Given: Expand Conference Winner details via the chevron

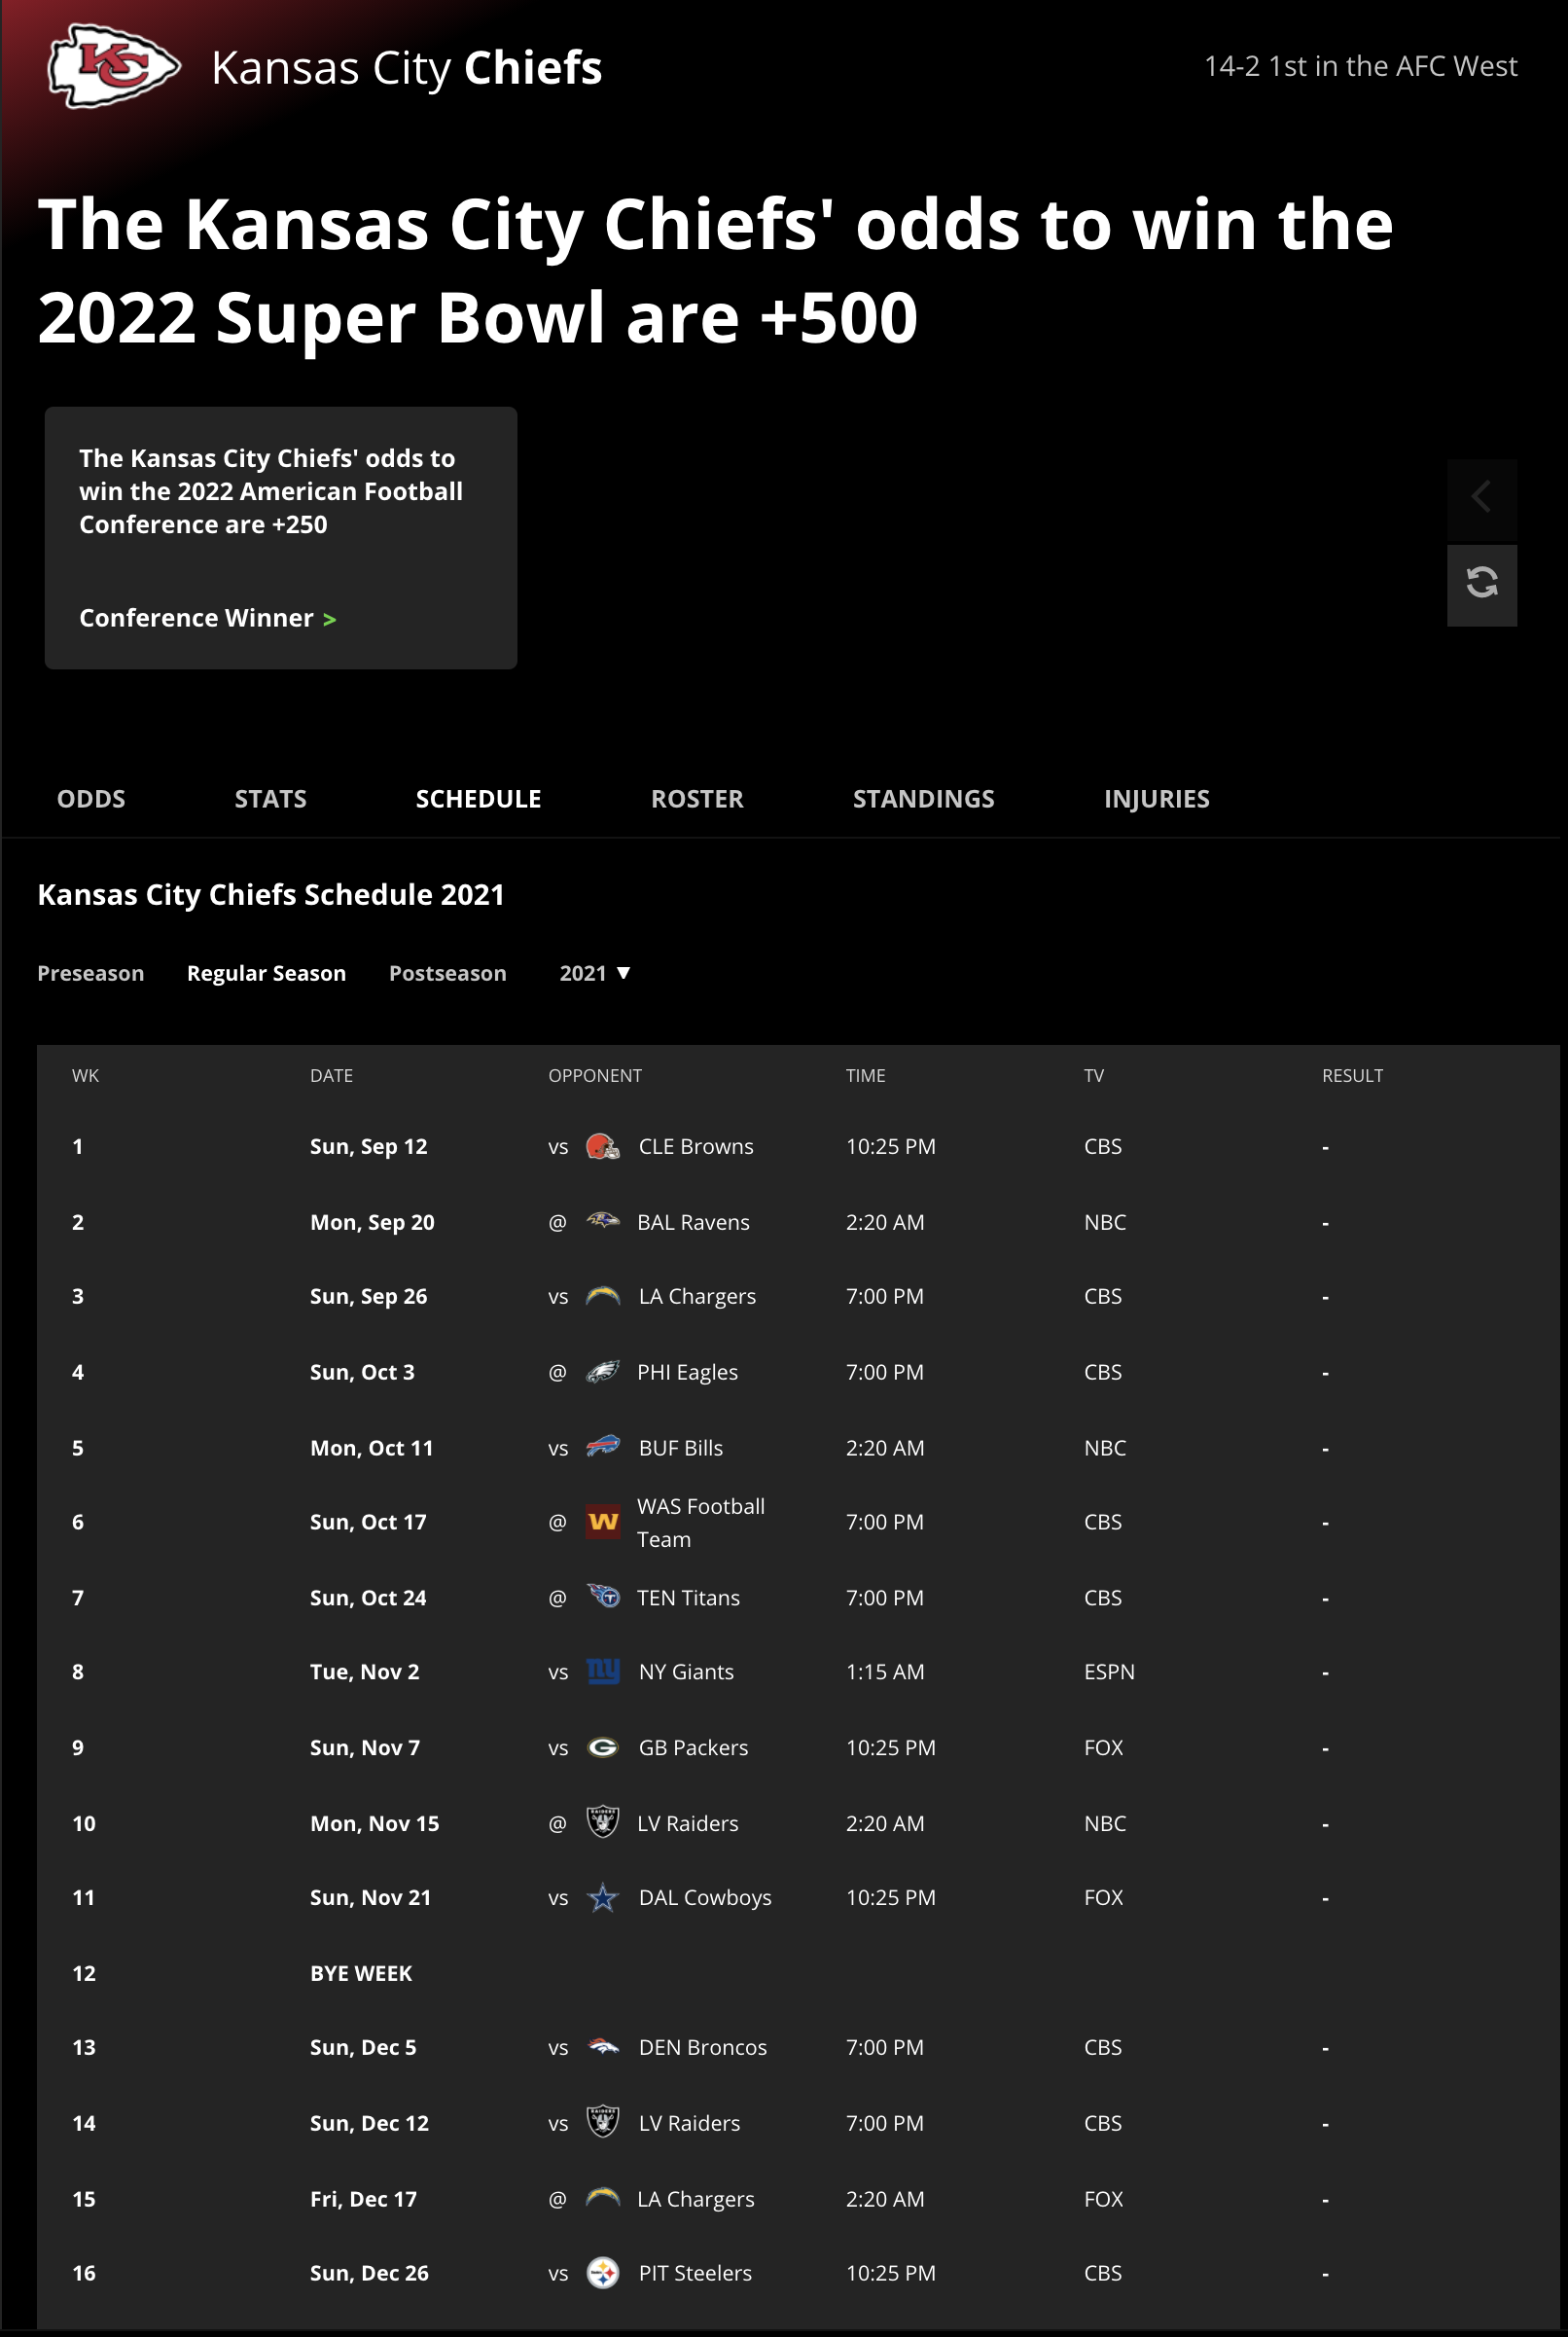Looking at the screenshot, I should pyautogui.click(x=331, y=619).
